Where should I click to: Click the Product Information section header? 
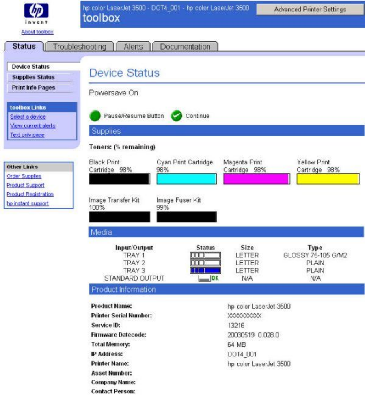pos(227,289)
